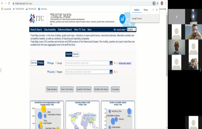The image size is (202, 129).
Task: Open Growth of countries' imports chart
Action: [x=118, y=115]
